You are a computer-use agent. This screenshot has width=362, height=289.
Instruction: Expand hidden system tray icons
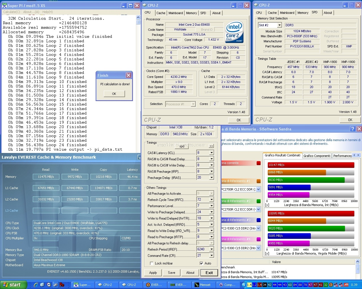coord(244,285)
